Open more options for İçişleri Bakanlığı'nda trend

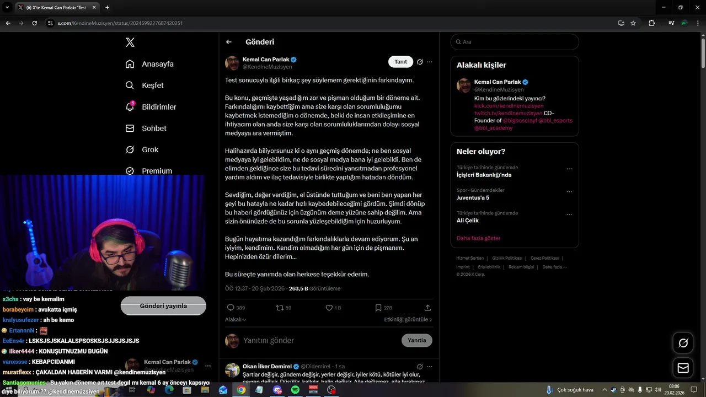pyautogui.click(x=569, y=169)
